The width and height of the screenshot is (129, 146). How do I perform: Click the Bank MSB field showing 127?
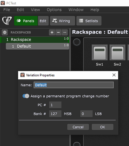point(55,114)
